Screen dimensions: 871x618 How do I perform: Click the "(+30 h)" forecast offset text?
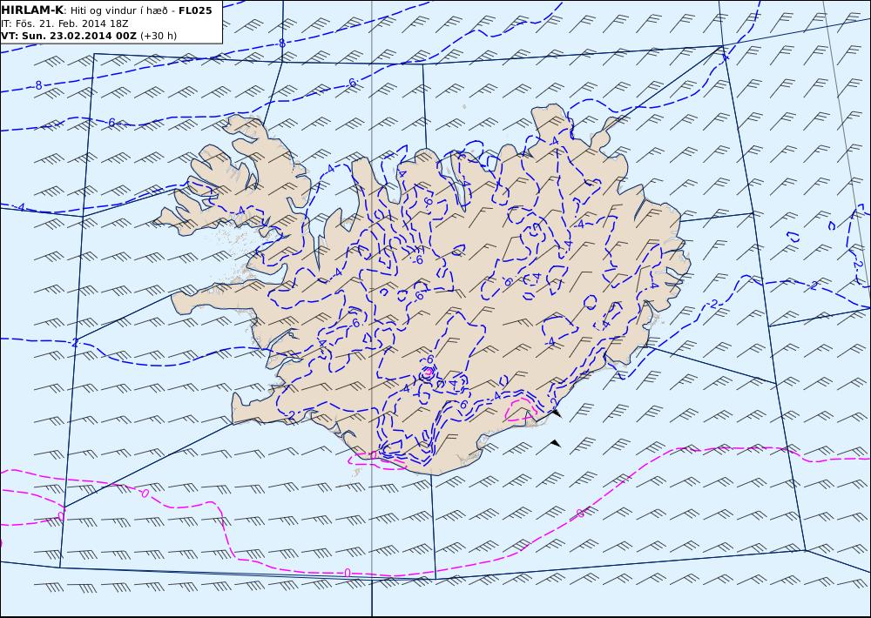pyautogui.click(x=159, y=36)
